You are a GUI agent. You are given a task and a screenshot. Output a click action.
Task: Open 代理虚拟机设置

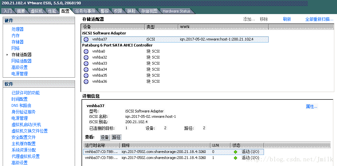(25, 156)
